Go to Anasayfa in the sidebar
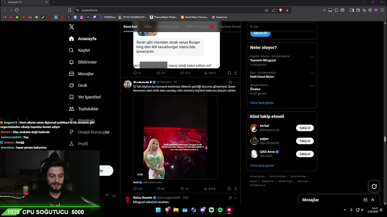Screen dimensions: 387x217 tap(83, 39)
